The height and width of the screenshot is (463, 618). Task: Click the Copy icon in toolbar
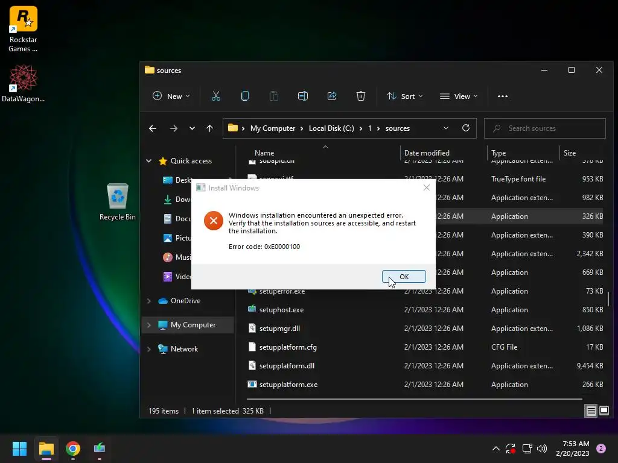245,96
